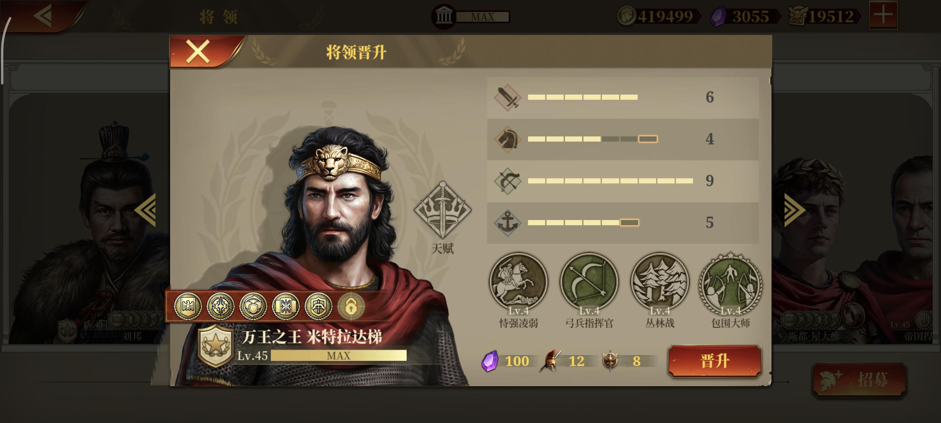This screenshot has width=941, height=423.
Task: Click the 招募 recruit button
Action: (x=859, y=380)
